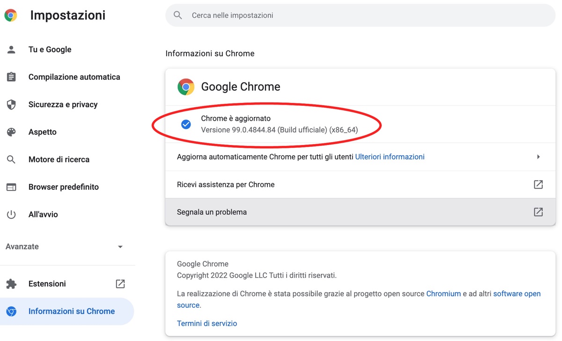562x341 pixels.
Task: Open external link icon for Ricevi assistenza
Action: [538, 184]
